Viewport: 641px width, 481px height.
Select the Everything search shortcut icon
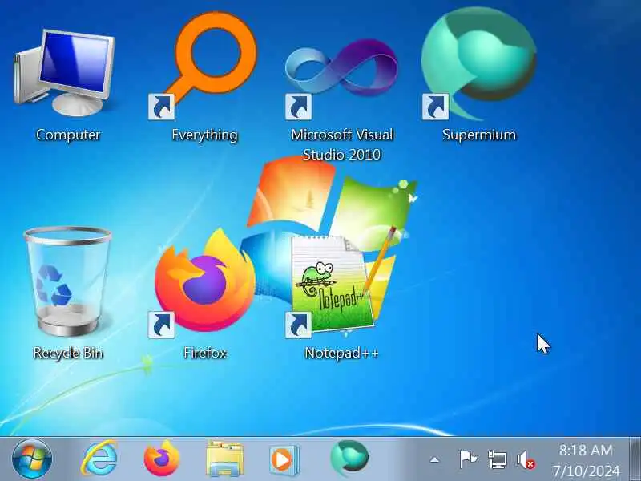pyautogui.click(x=204, y=66)
